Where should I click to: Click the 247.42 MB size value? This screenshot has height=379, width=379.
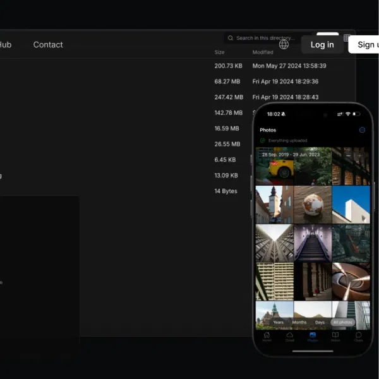229,97
